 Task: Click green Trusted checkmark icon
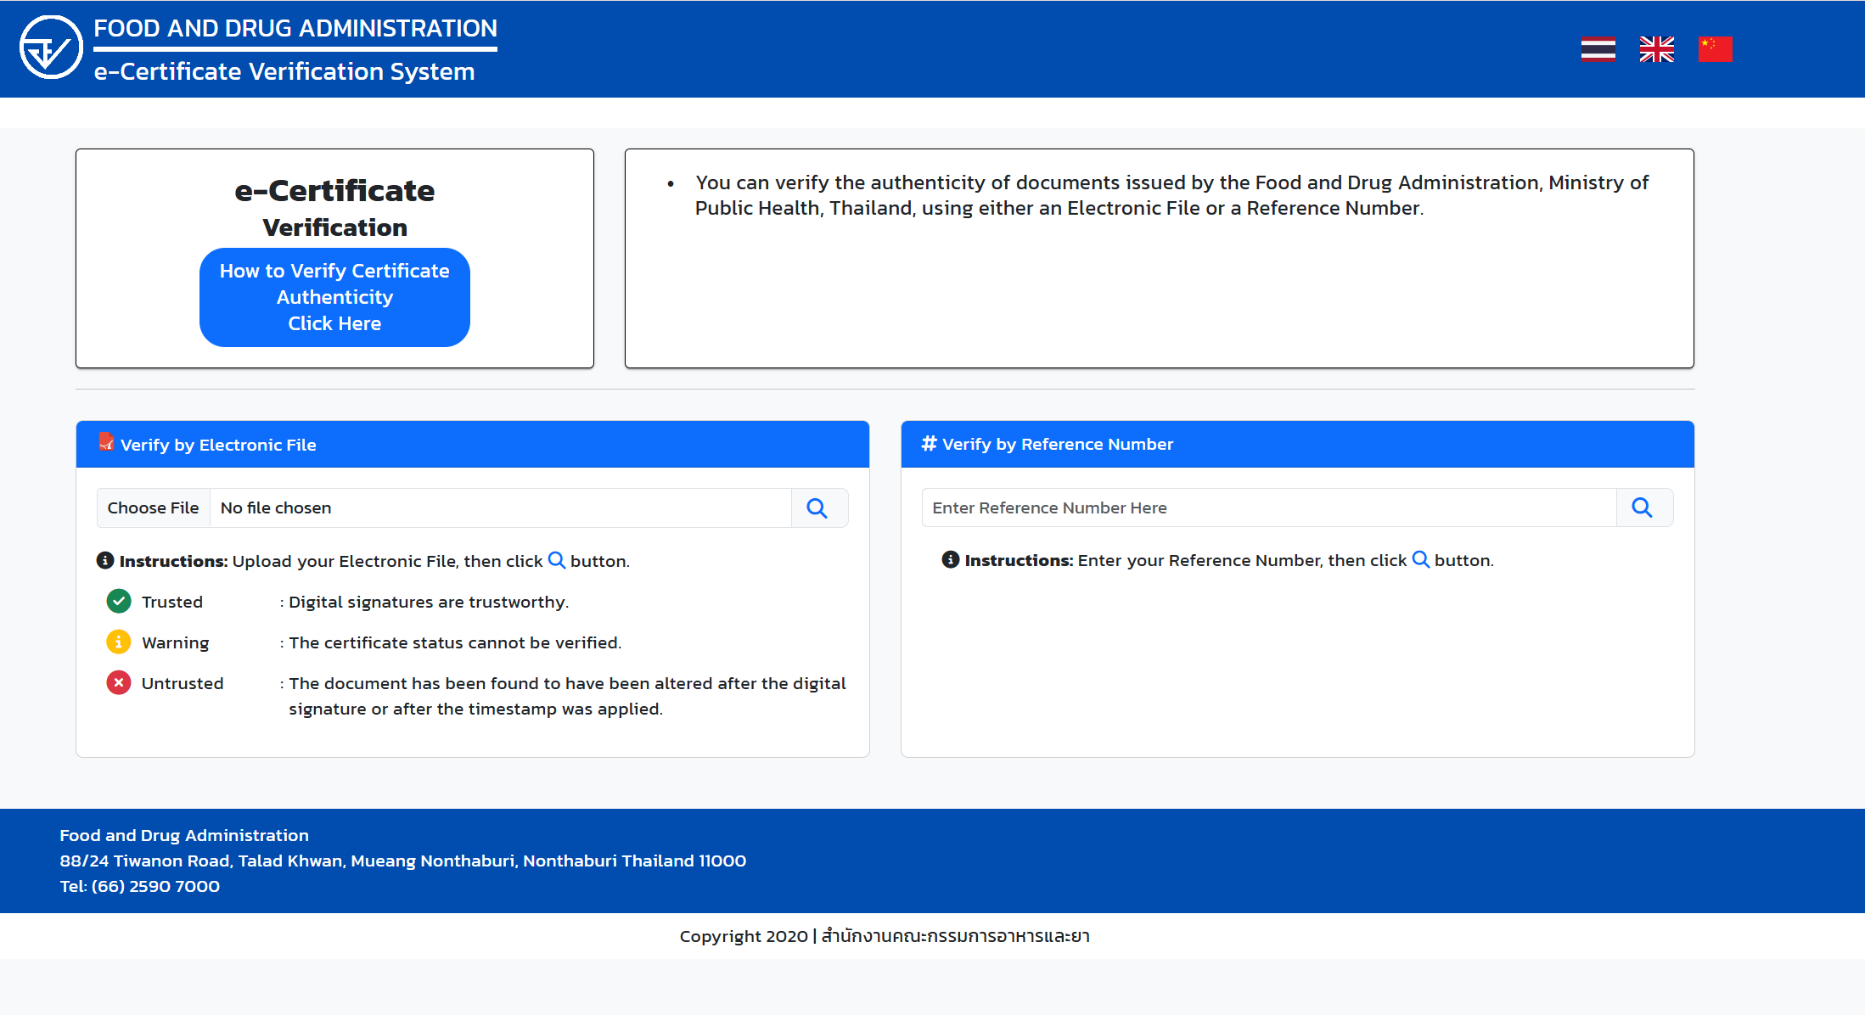click(x=119, y=602)
